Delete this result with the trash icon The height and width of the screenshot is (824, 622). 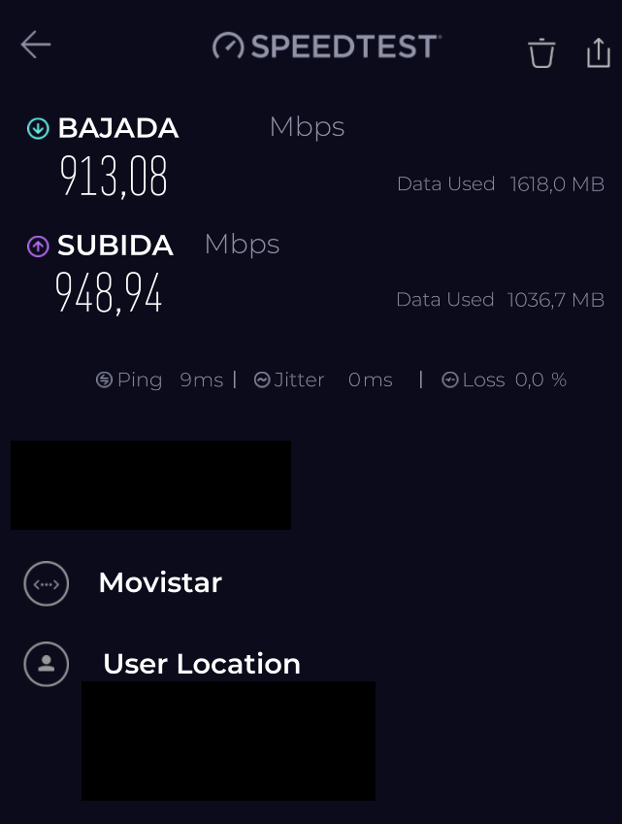pyautogui.click(x=541, y=52)
